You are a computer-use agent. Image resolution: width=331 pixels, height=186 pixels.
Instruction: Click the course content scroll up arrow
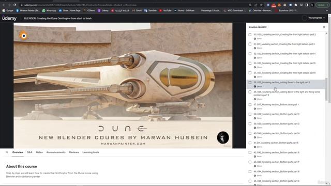click(326, 33)
